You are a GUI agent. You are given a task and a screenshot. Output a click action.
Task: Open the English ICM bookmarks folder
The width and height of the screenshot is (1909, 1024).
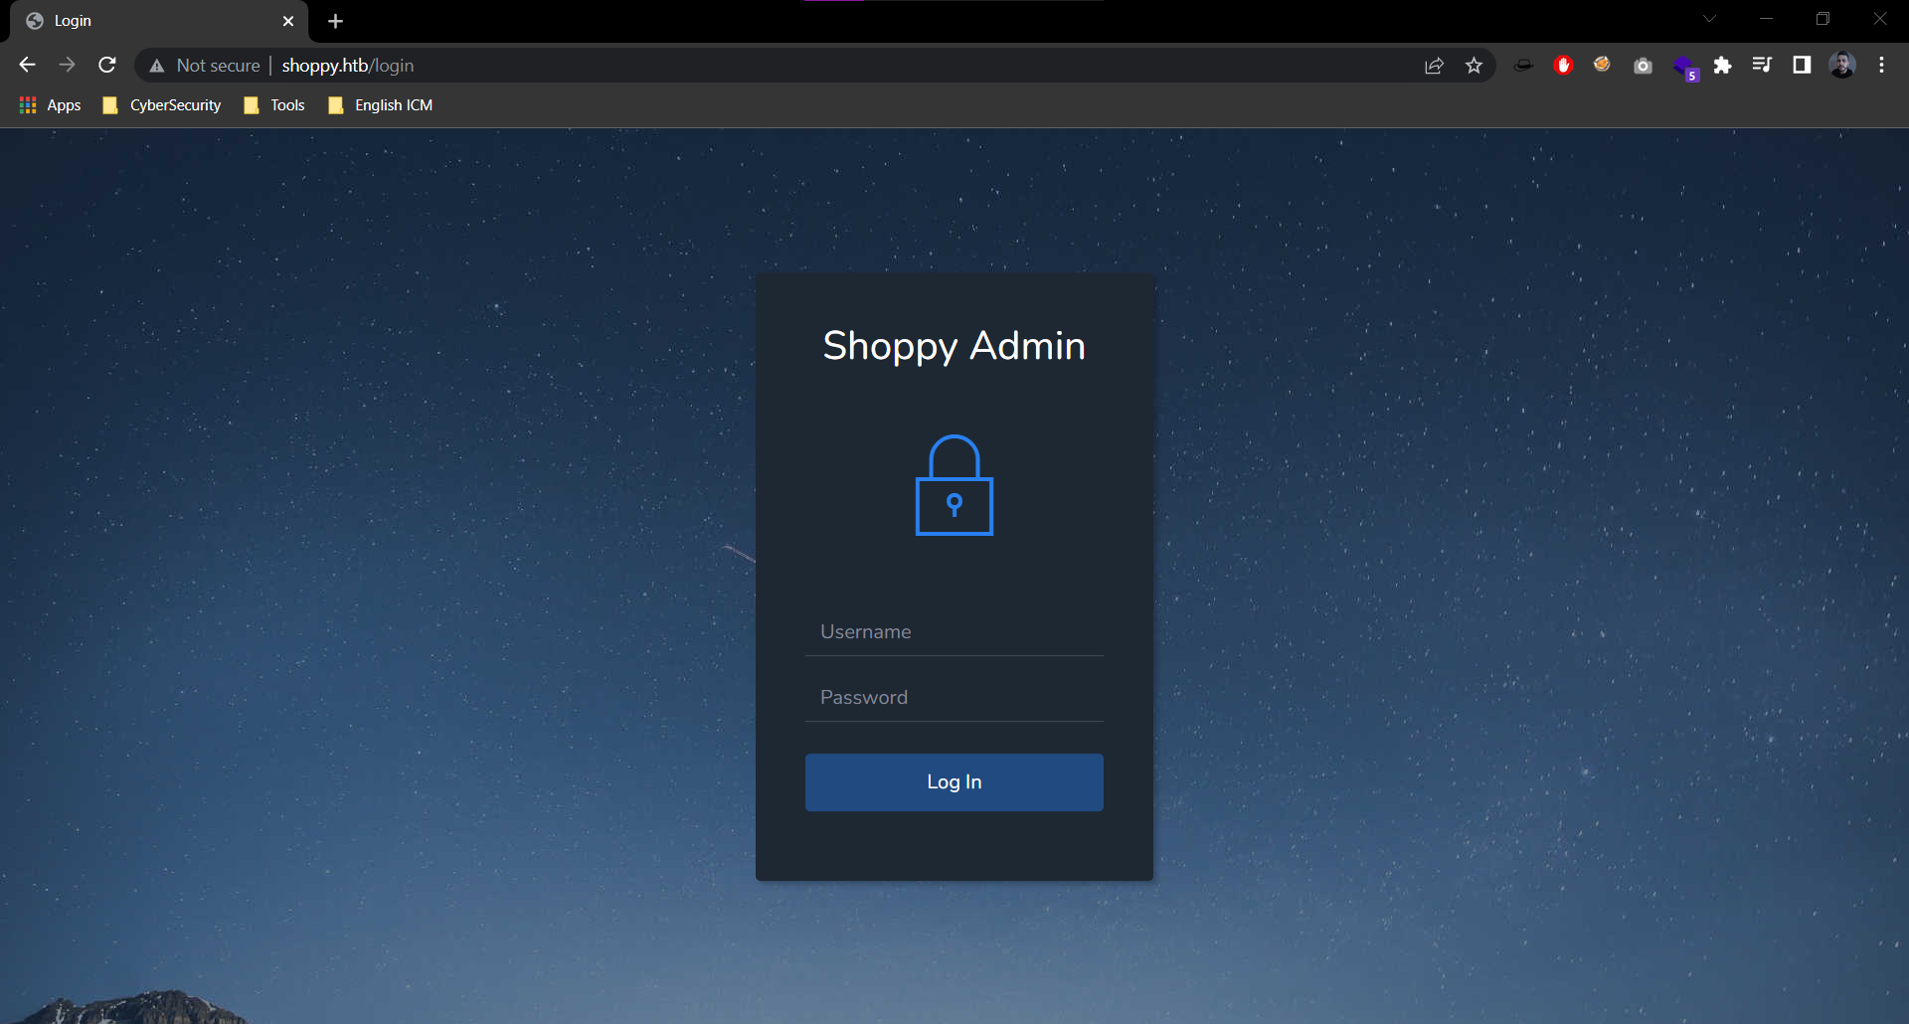(381, 105)
